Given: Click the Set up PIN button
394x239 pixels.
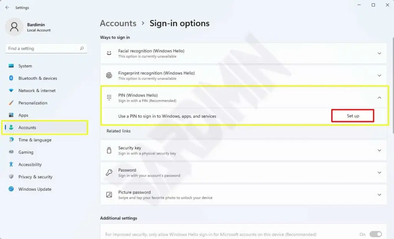Looking at the screenshot, I should point(353,116).
